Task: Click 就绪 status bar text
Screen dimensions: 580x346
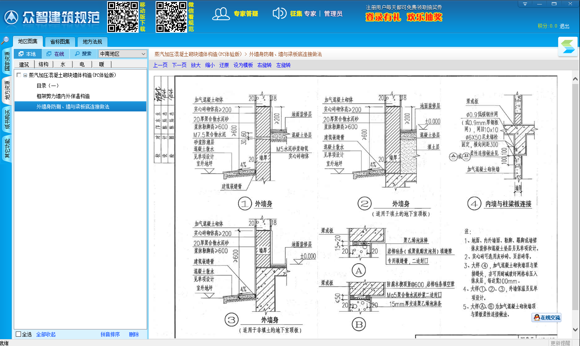Action: tap(4, 343)
